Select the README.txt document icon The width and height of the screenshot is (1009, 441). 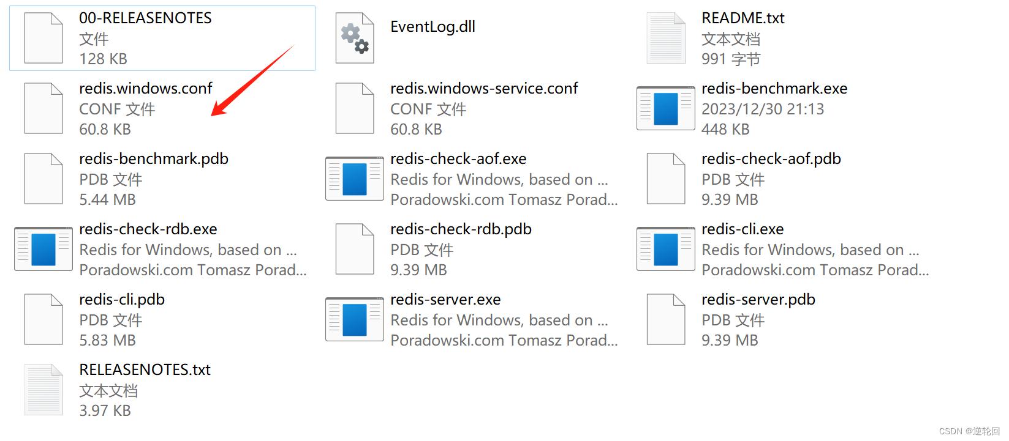666,38
